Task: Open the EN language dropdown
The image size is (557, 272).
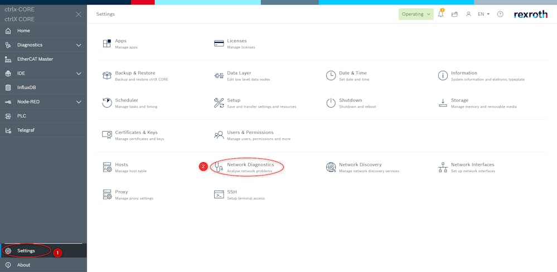Action: pos(483,14)
